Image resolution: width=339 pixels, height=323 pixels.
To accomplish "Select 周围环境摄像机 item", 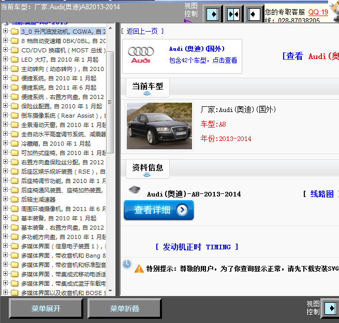I will [x=63, y=209].
